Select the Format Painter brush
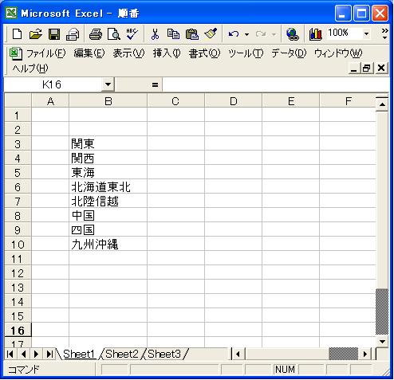This screenshot has width=394, height=380. [211, 34]
